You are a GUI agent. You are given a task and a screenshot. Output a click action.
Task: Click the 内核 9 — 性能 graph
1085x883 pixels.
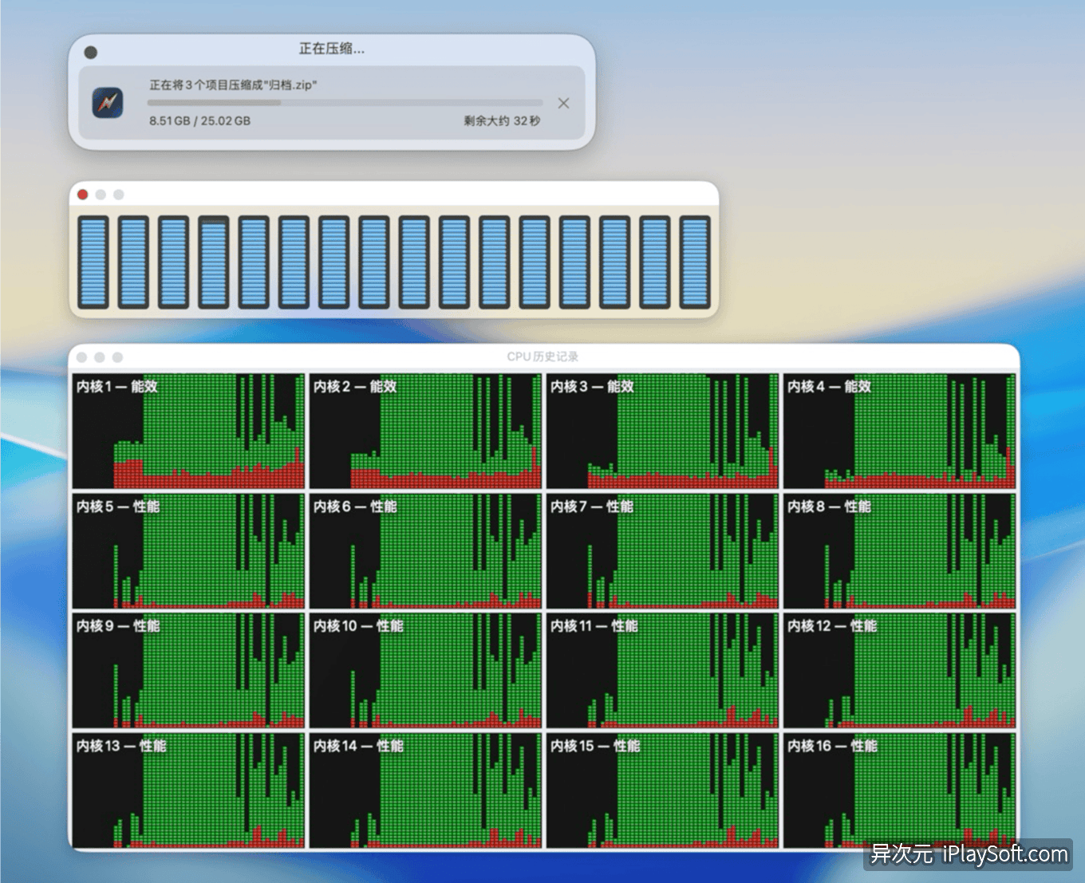point(188,670)
